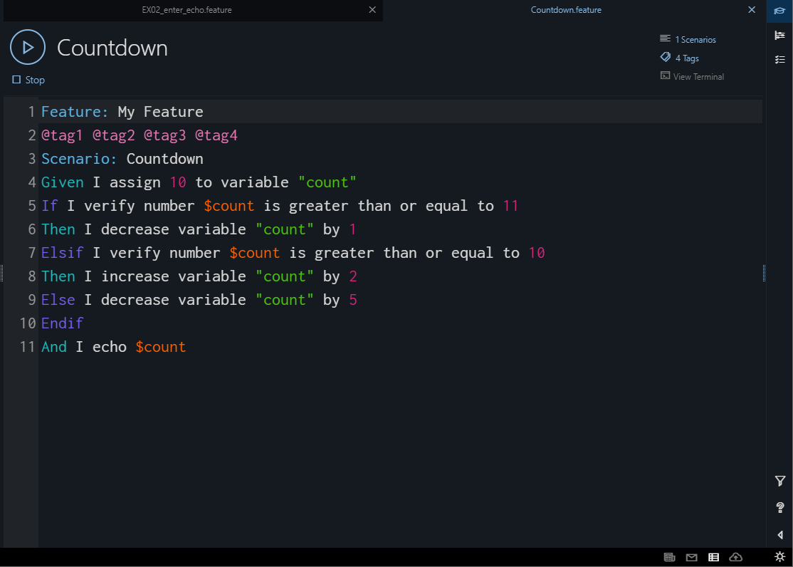Collapse the sidebar with the left arrow icon
This screenshot has height=567, width=793.
tap(779, 534)
